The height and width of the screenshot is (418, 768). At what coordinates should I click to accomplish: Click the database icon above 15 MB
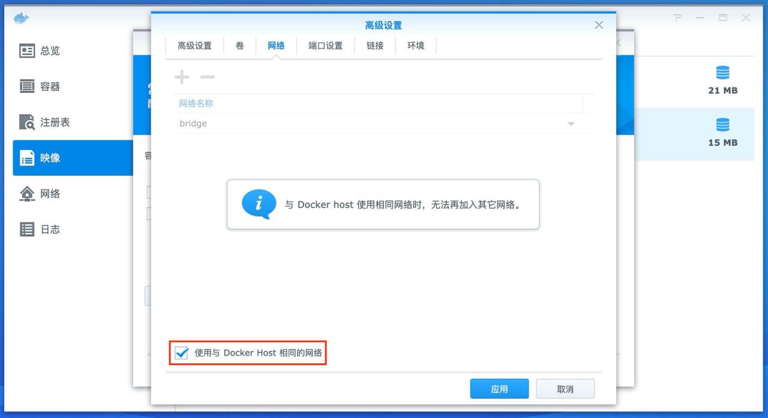[723, 125]
